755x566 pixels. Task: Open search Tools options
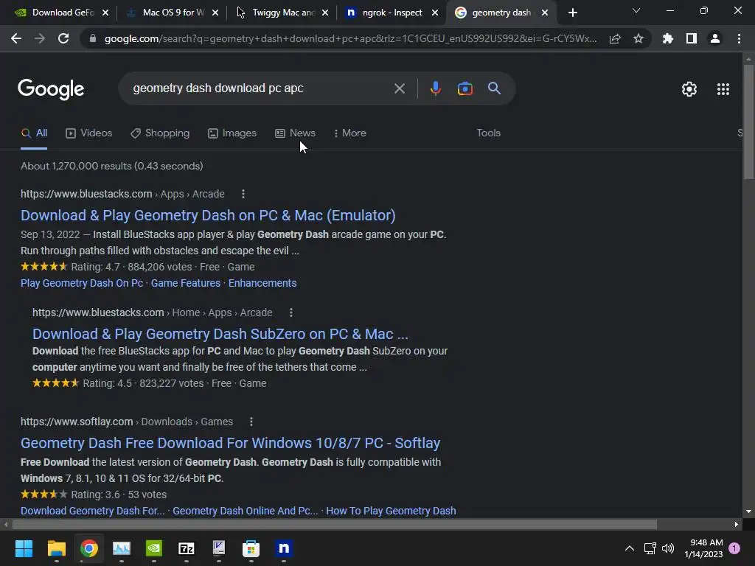(x=488, y=133)
